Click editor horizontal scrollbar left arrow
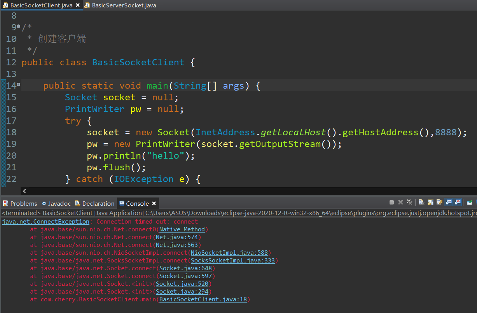The width and height of the screenshot is (477, 313). (x=24, y=191)
